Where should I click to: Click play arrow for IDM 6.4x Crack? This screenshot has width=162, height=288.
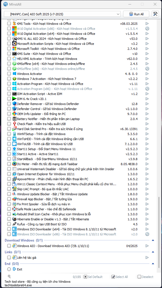[x=147, y=99]
